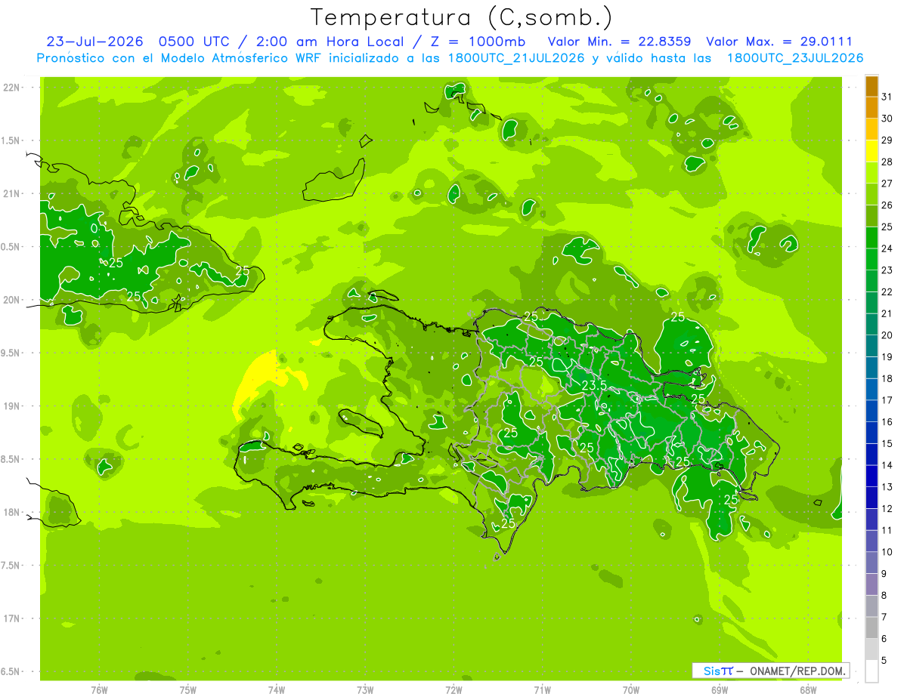The height and width of the screenshot is (700, 907).
Task: Click the Valor Max. = 29.0111 text
Action: 779,42
